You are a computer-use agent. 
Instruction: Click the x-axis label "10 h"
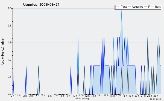coord(75,96)
